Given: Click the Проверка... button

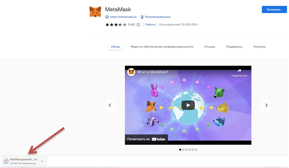Looking at the screenshot, I should pyautogui.click(x=274, y=10).
